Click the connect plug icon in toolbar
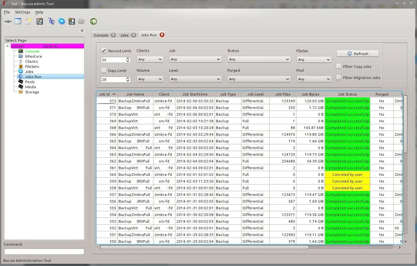 (8, 22)
